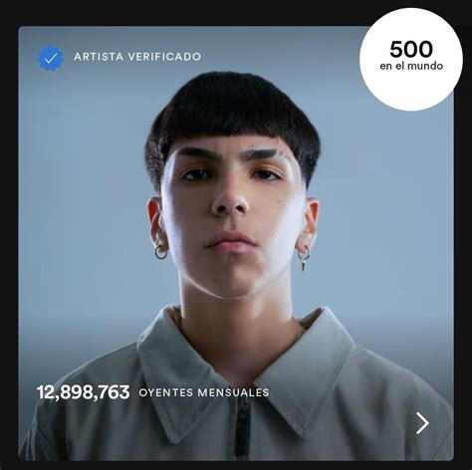Click the jacket zipper in the photo
Screen dimensions: 472x470
click(x=242, y=428)
